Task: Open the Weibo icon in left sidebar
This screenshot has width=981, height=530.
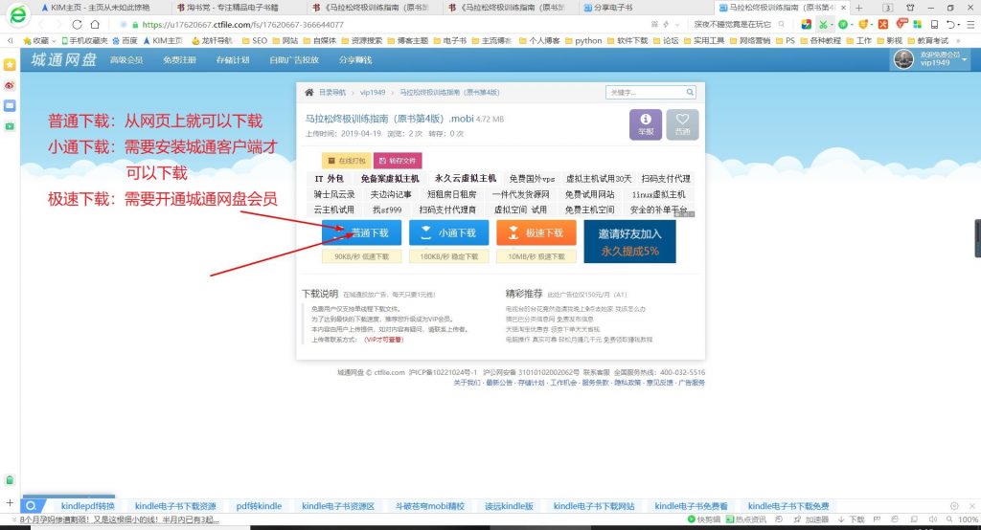Action: 10,85
